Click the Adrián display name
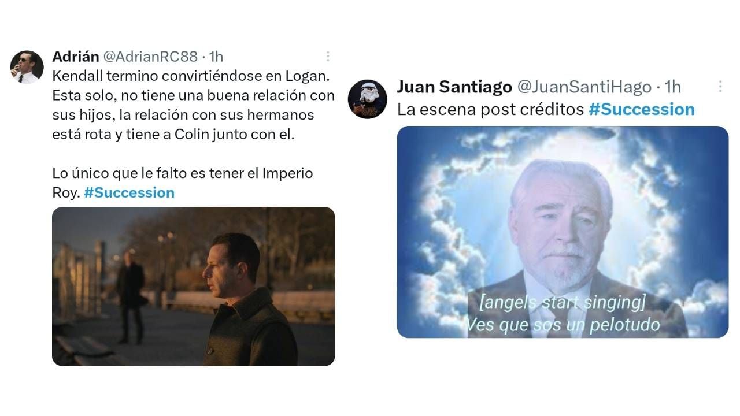Screen dimensions: 740x416 point(75,56)
